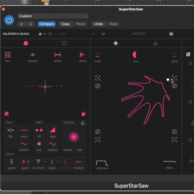Viewport: 194px width, 194px height.
Task: Click the upper-right focus target icon
Action: 175,78
